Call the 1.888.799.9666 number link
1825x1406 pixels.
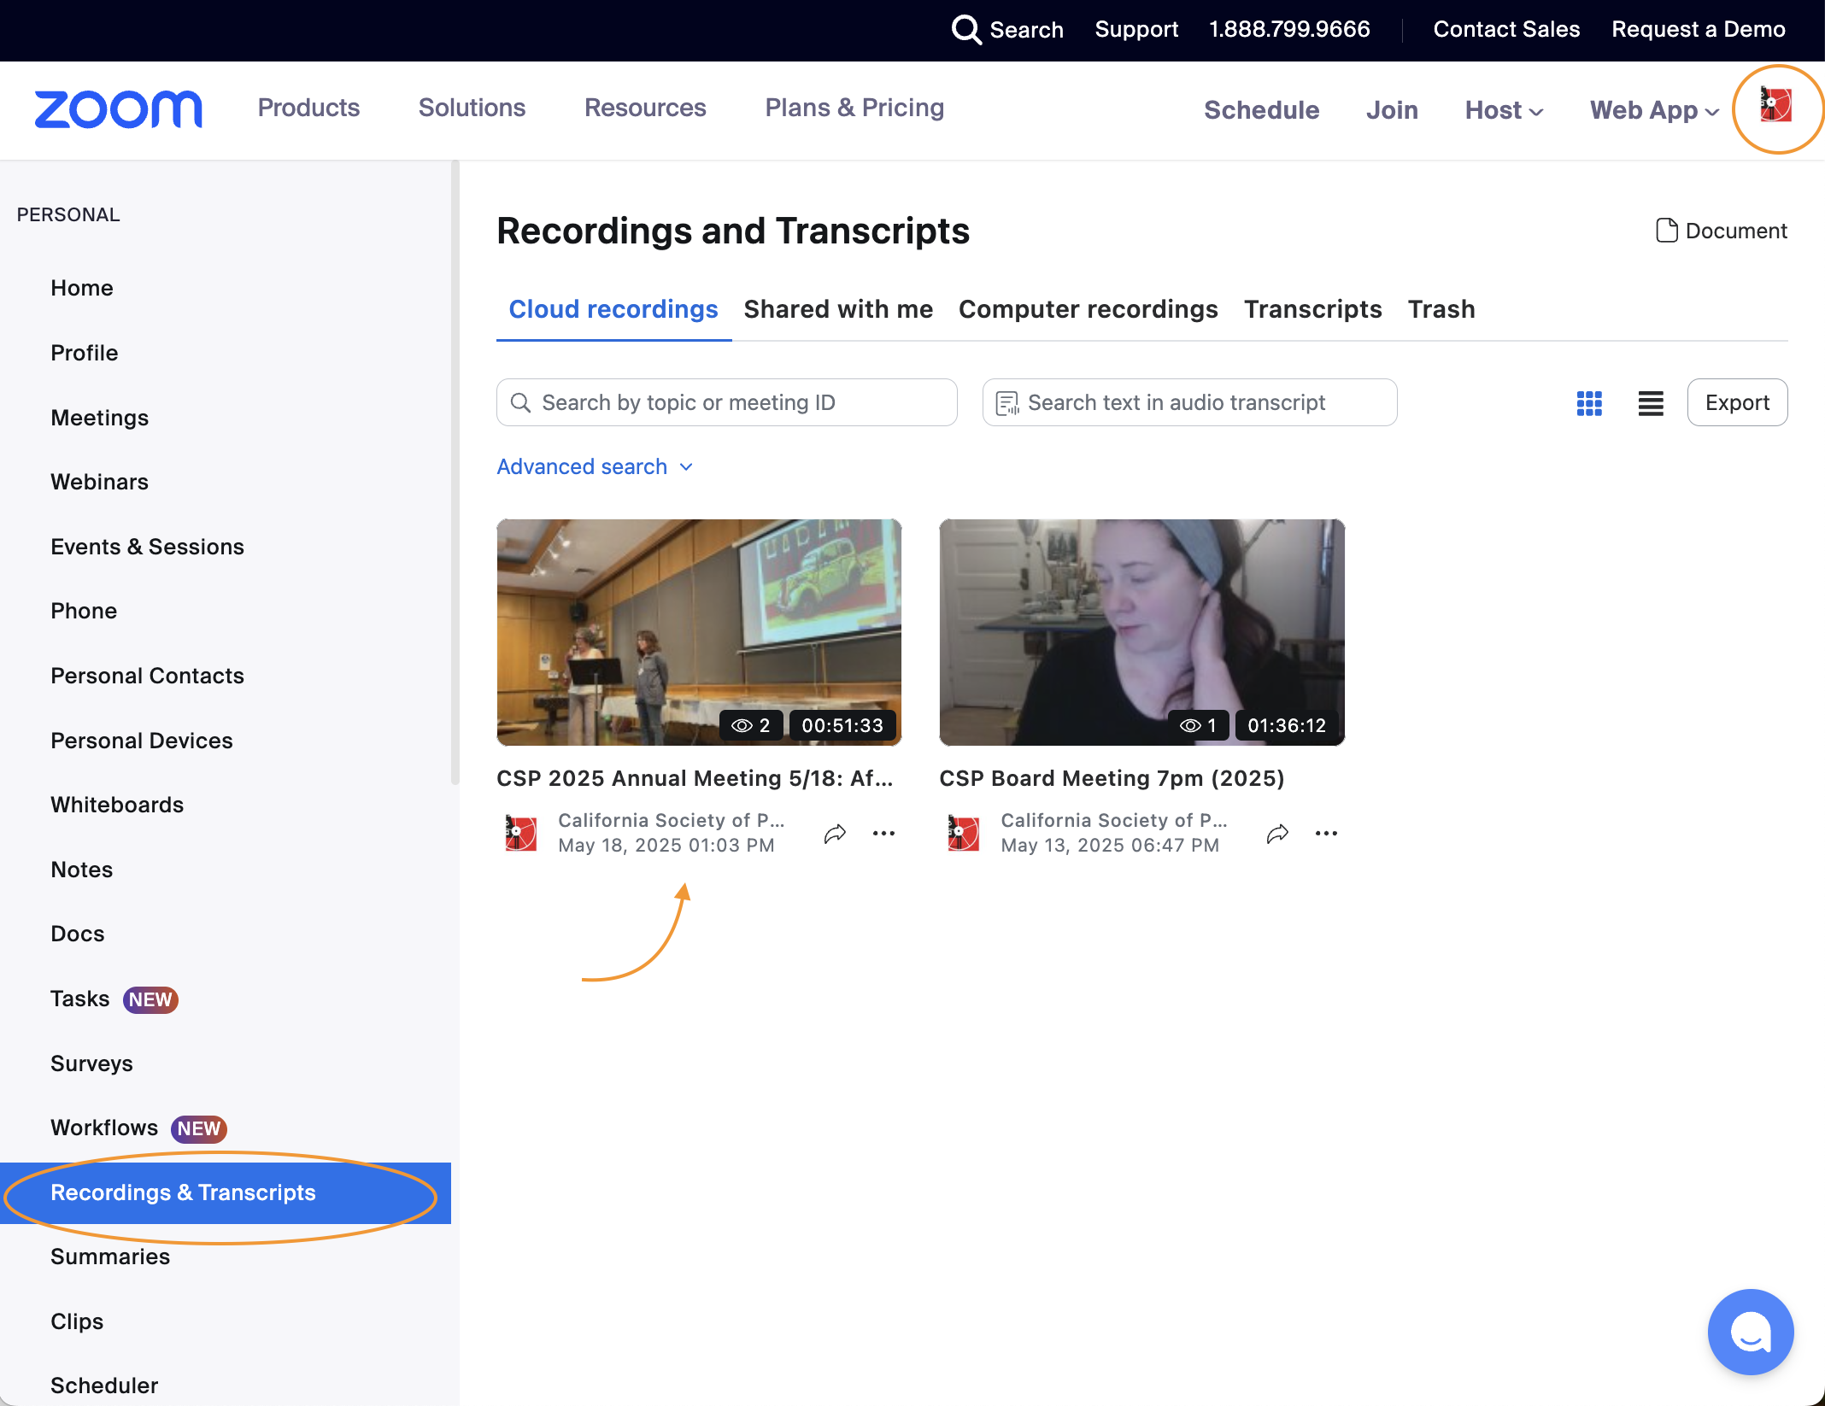tap(1289, 29)
